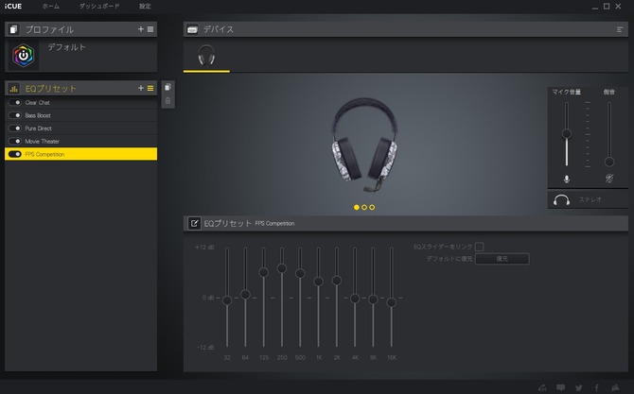Viewport: 634px width, 394px height.
Task: Open the feedback chat icon in footer
Action: (560, 387)
